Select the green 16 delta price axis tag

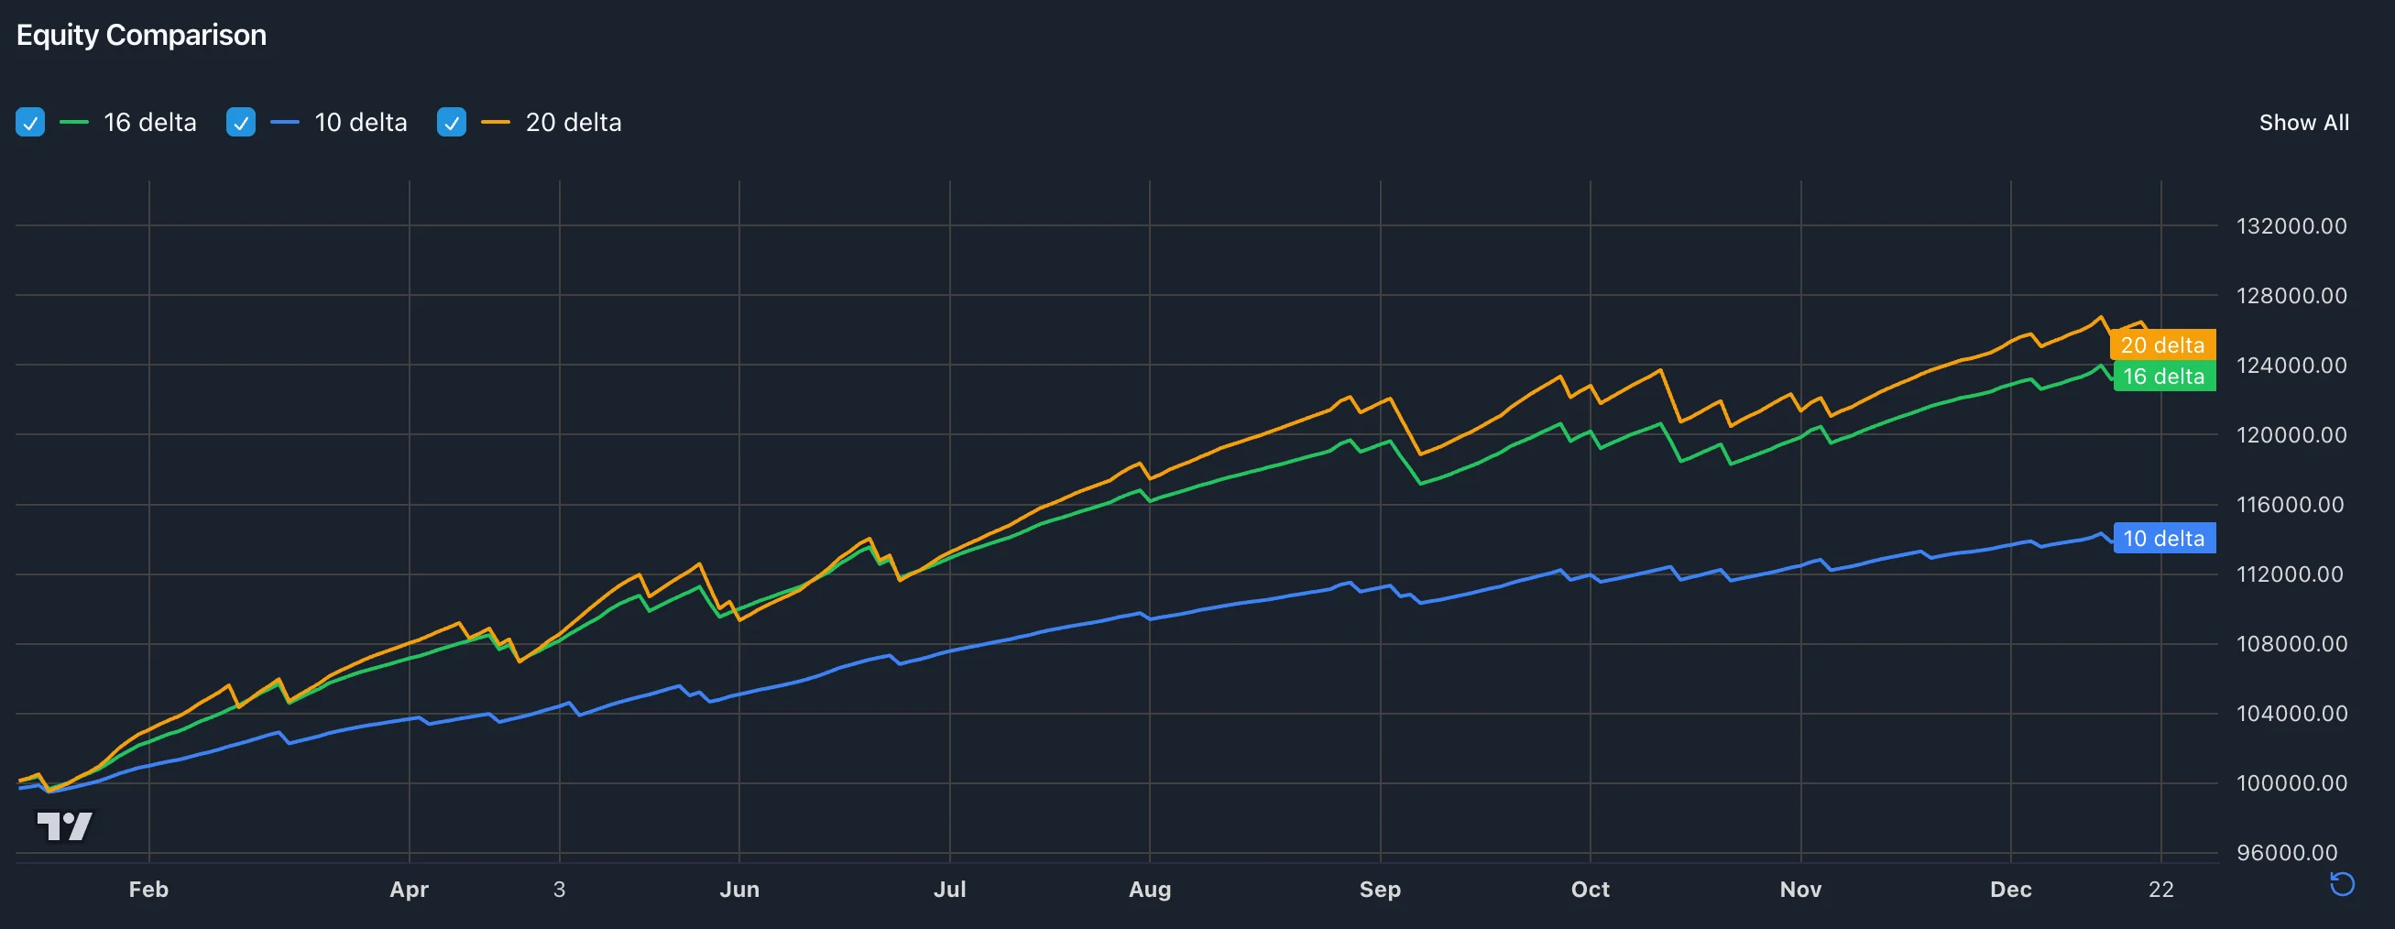pyautogui.click(x=2163, y=377)
